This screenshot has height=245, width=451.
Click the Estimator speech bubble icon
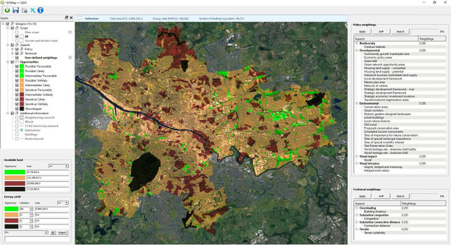click(80, 18)
